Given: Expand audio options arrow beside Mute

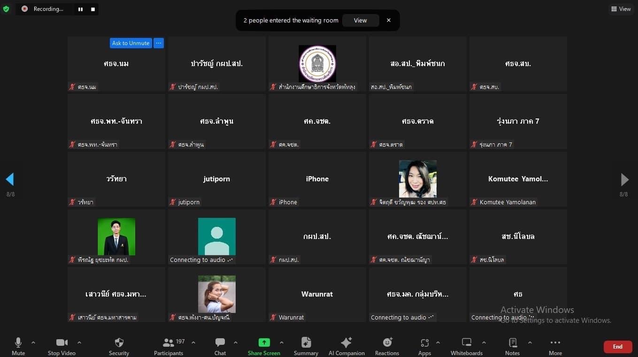Looking at the screenshot, I should (x=33, y=342).
